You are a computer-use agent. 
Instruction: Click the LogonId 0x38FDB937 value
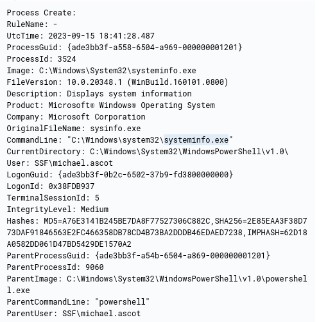tap(71, 186)
